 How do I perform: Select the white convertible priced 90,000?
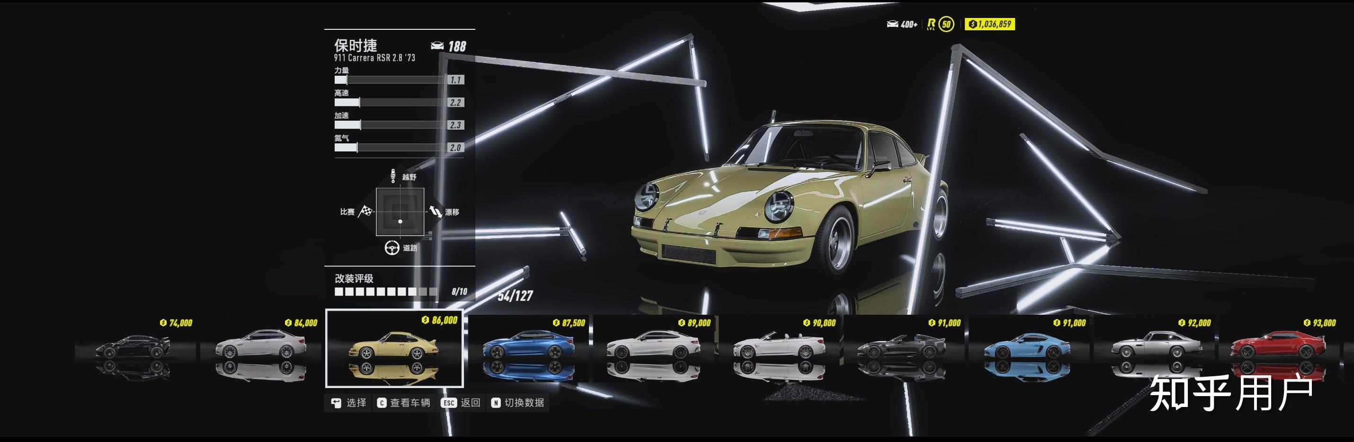[x=778, y=347]
